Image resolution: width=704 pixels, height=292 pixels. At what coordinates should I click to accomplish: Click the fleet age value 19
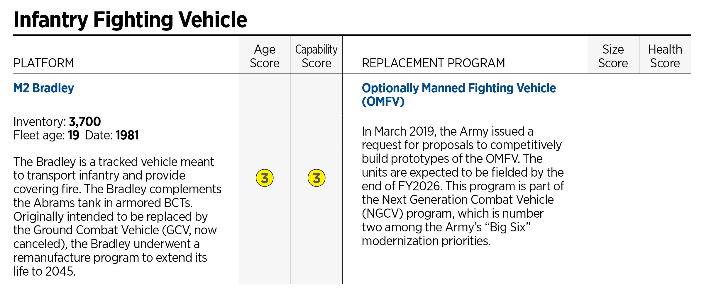point(74,135)
